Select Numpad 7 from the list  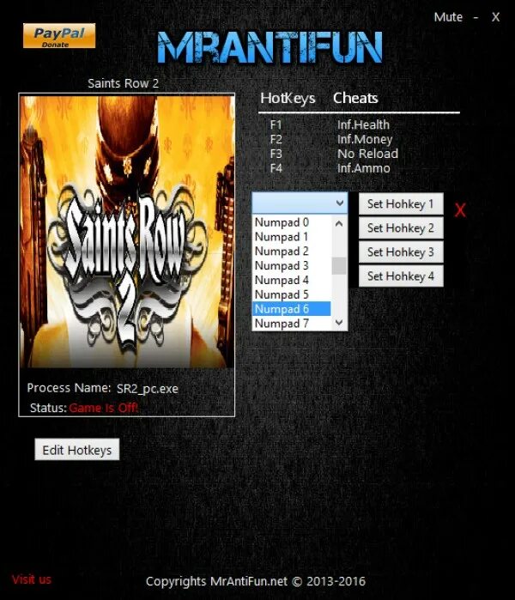click(x=292, y=324)
